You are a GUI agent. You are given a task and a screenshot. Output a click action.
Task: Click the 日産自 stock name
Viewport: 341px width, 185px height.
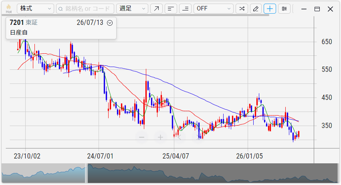point(19,33)
